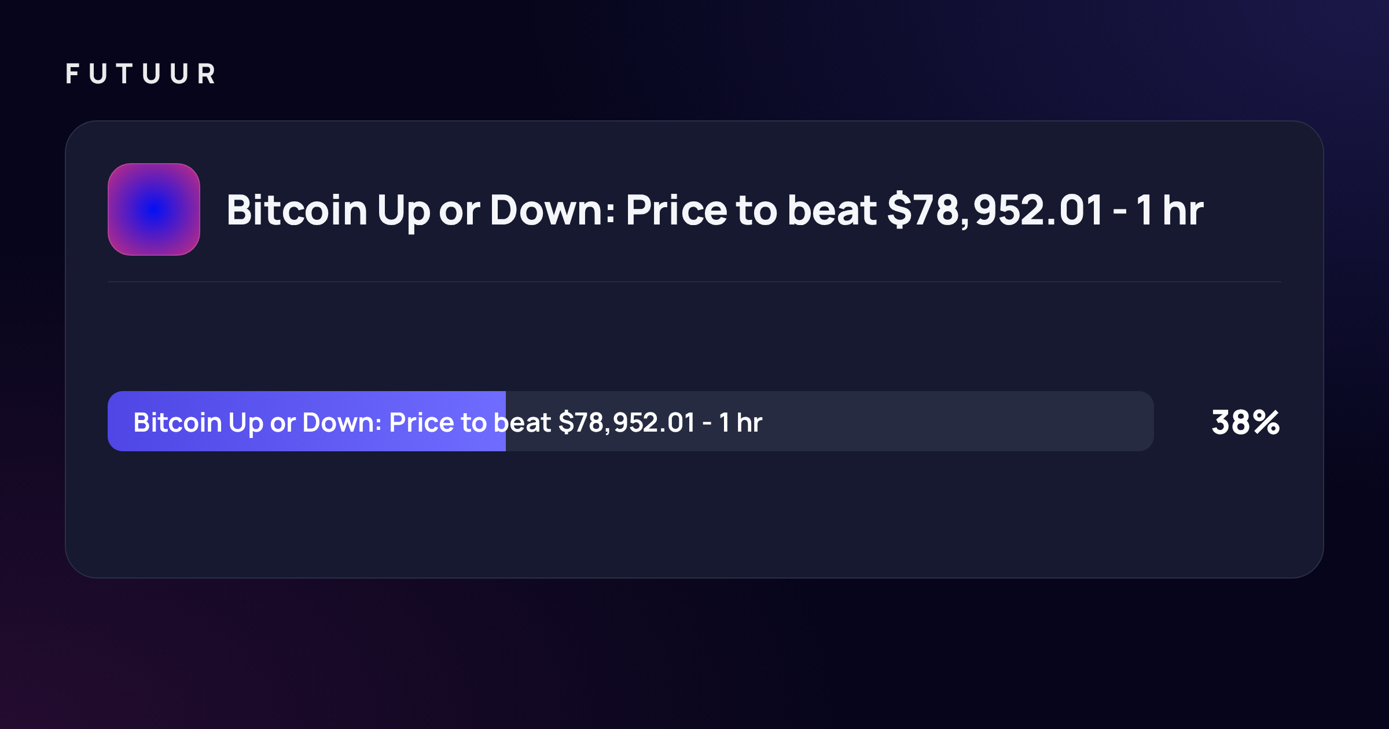The image size is (1389, 729).
Task: Click the empty card area below the progress bar
Action: tap(694, 514)
